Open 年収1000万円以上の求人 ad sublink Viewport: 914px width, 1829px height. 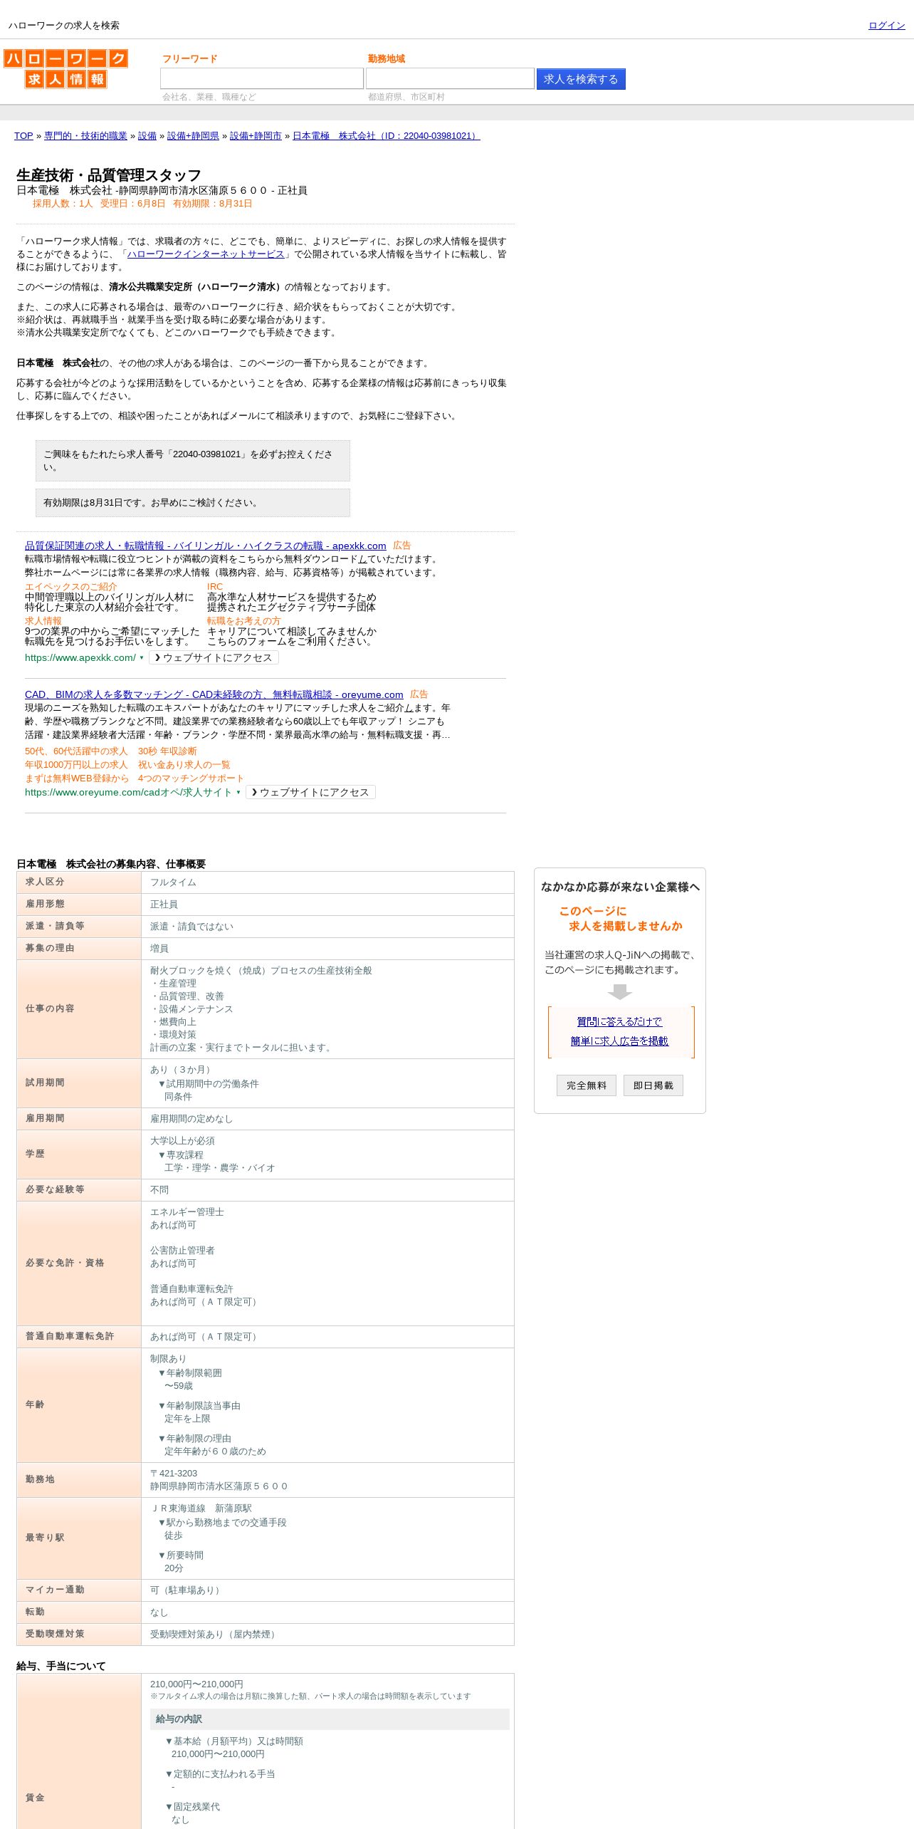click(x=76, y=765)
